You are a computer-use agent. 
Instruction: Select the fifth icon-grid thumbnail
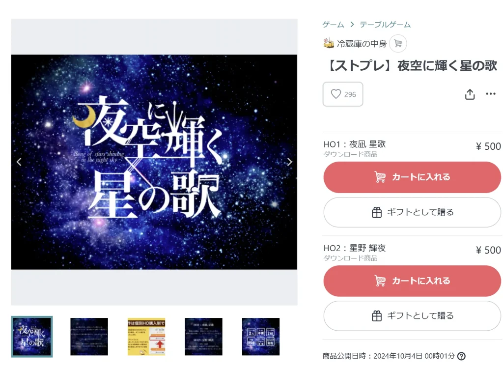click(261, 337)
